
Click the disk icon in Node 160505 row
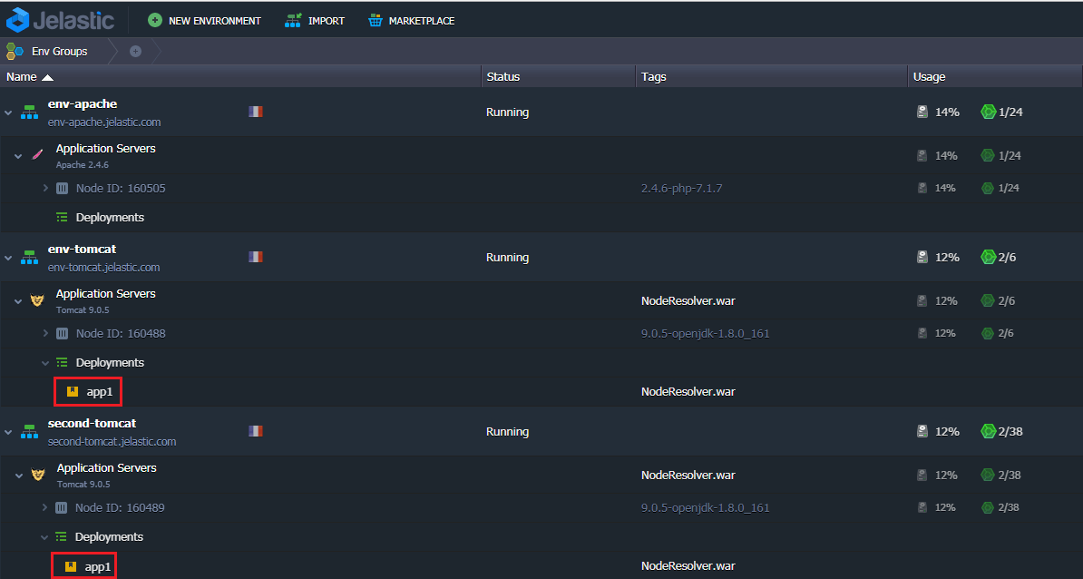click(x=922, y=188)
